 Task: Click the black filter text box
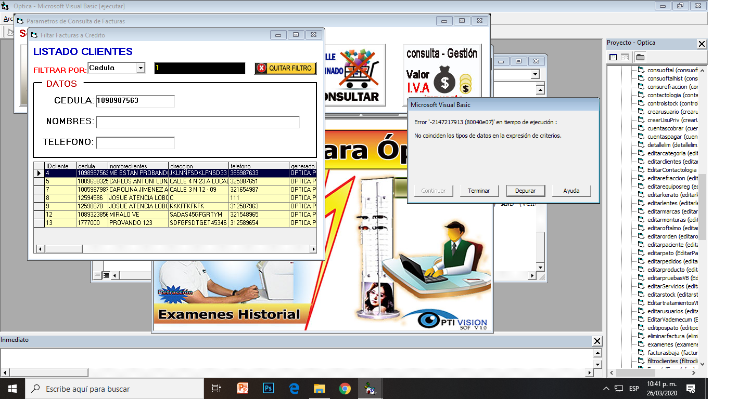click(x=199, y=68)
